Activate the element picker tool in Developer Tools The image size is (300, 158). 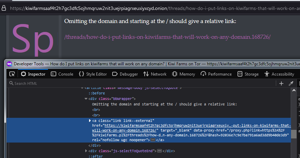pos(12,74)
